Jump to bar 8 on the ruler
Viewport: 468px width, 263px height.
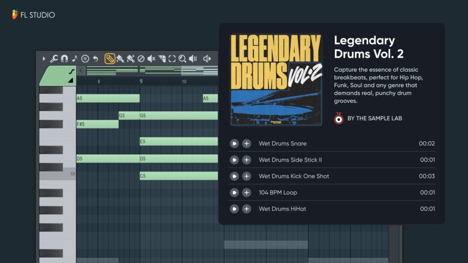click(99, 81)
